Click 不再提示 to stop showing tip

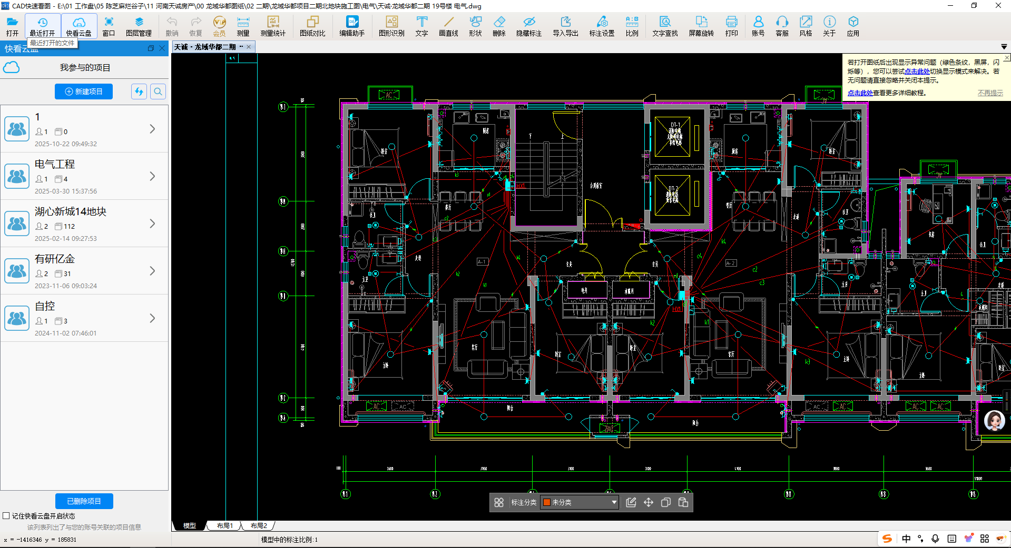coord(990,93)
